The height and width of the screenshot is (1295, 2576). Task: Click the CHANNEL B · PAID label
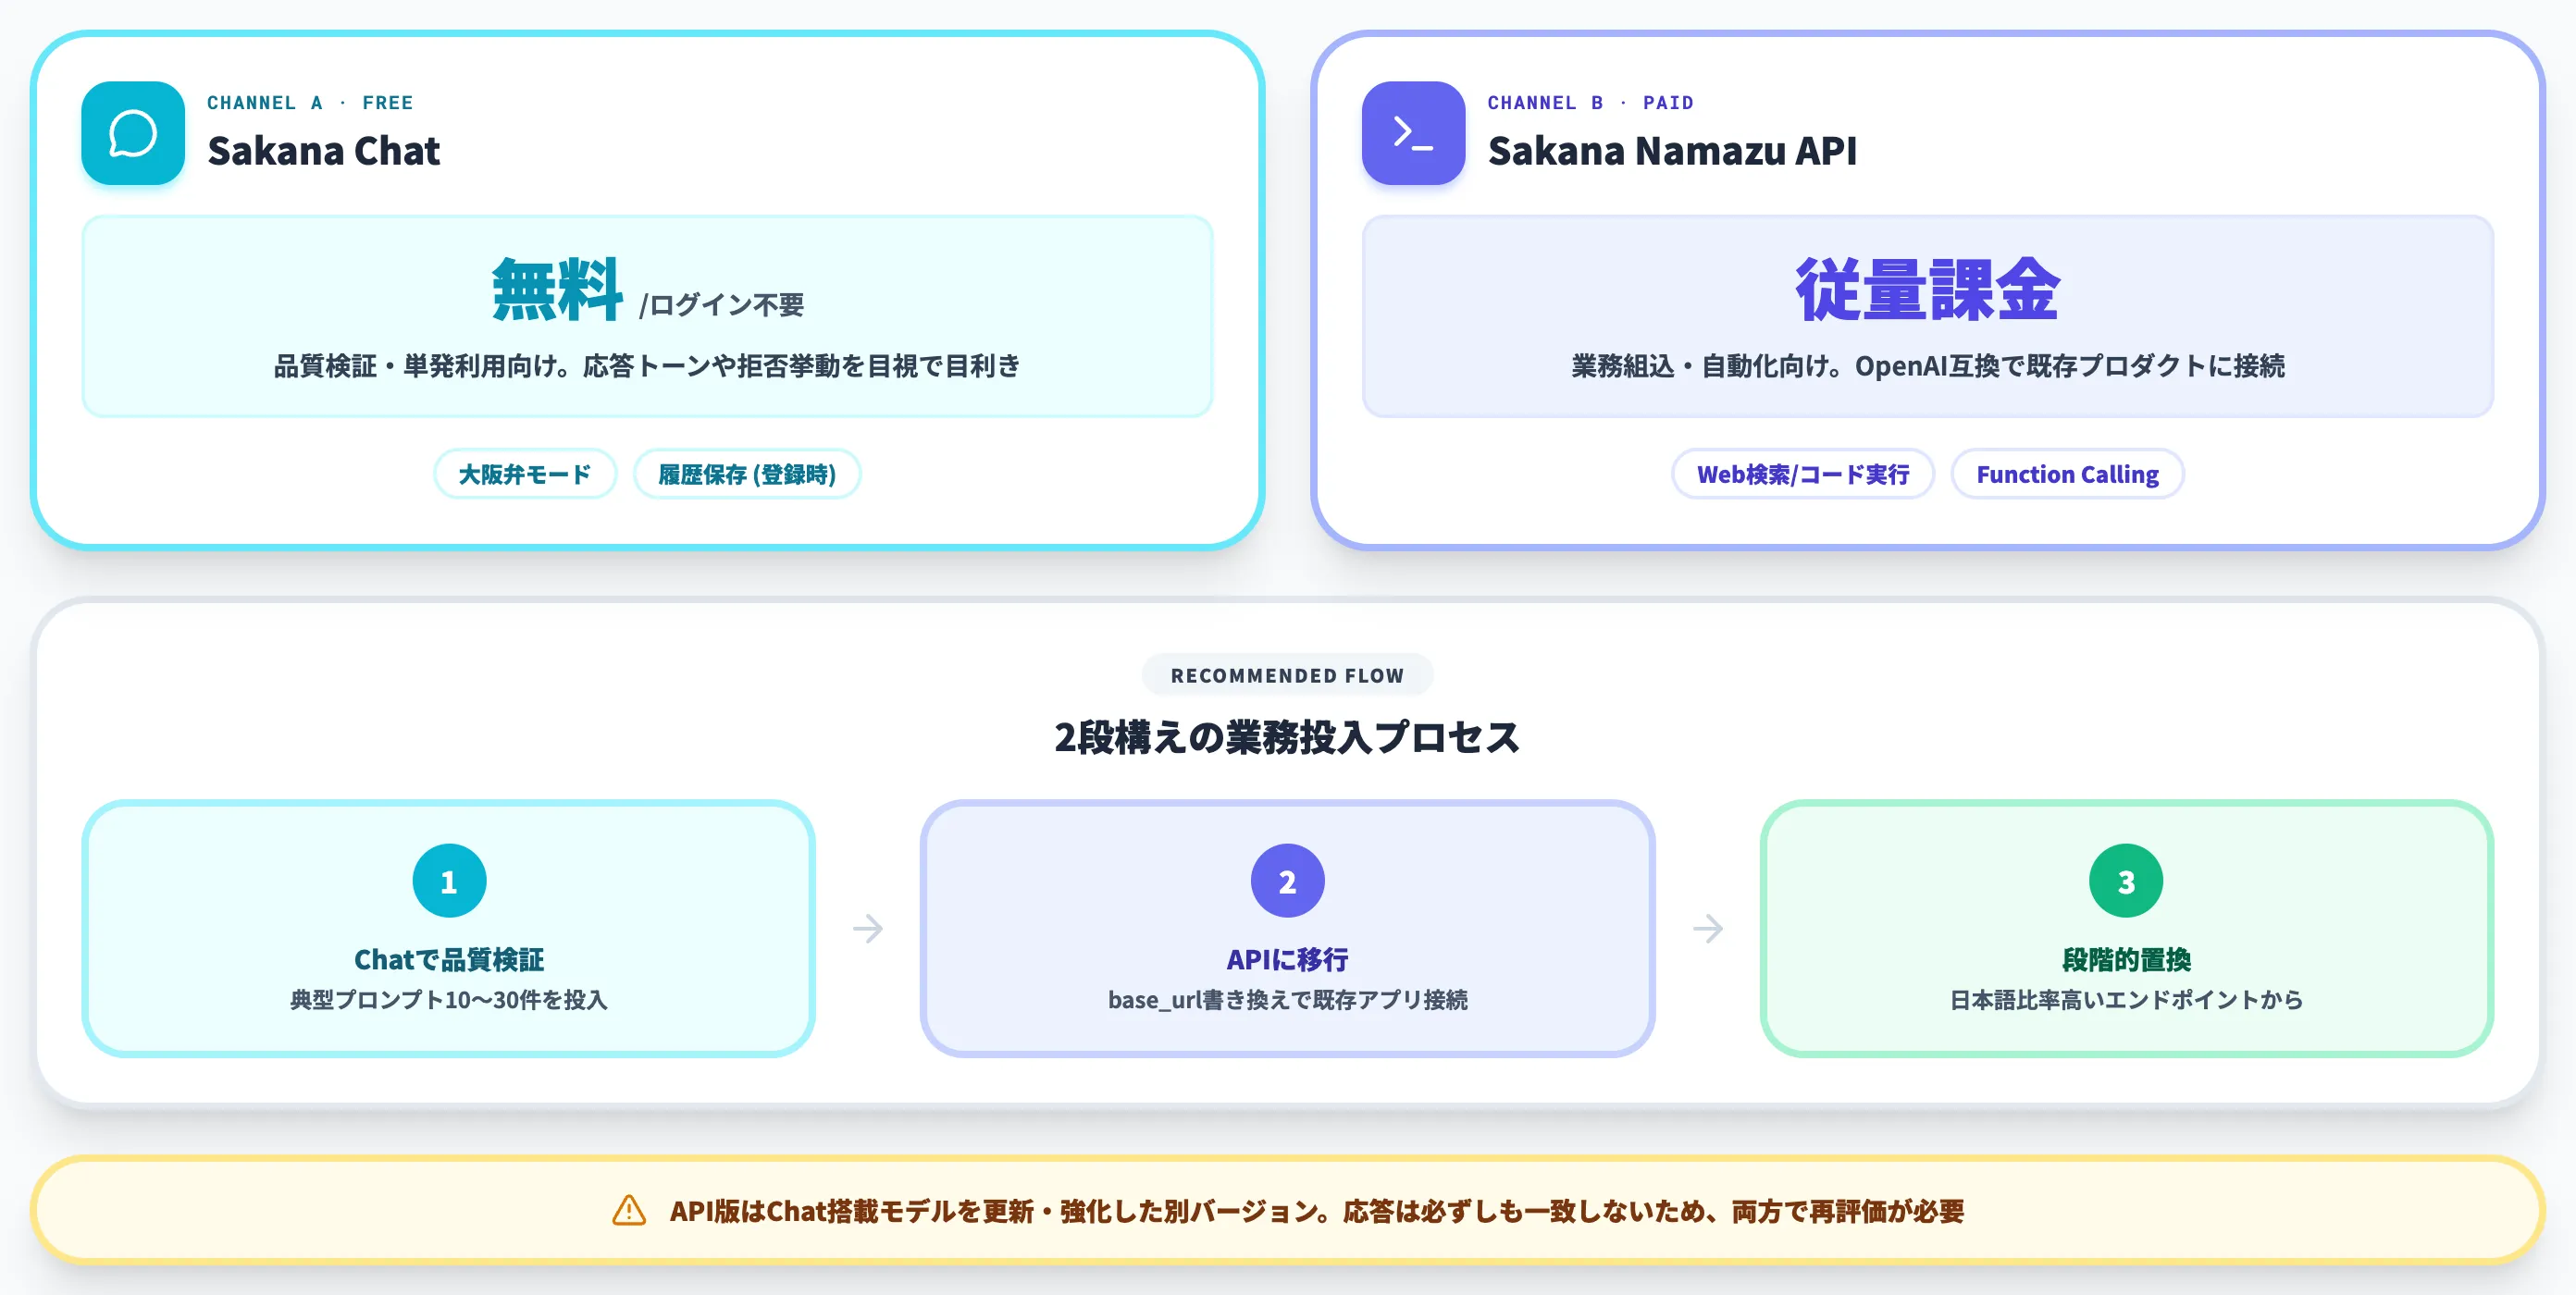tap(1590, 102)
